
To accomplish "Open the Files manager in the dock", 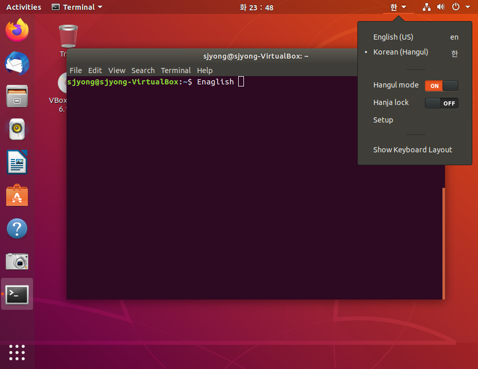I will [17, 96].
